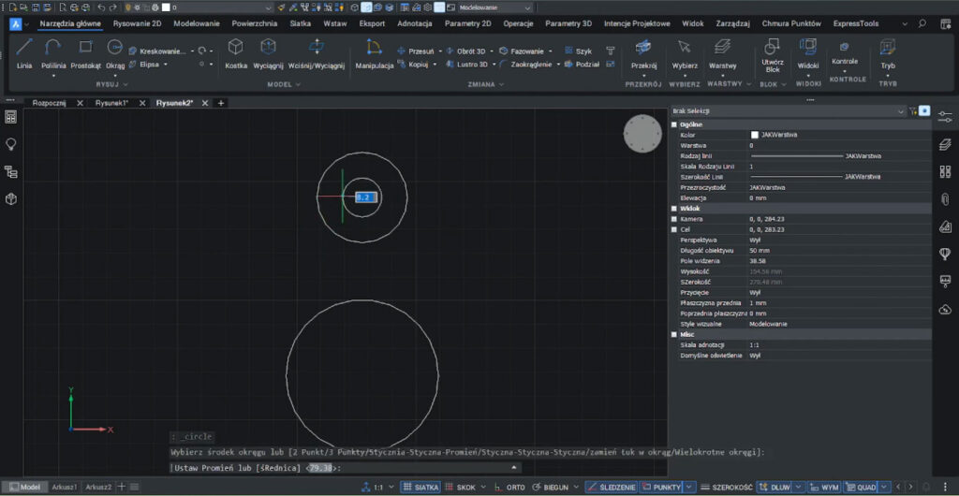Activate the Manipulacja manipulator tool
Viewport: 959px width, 496px height.
pos(375,53)
